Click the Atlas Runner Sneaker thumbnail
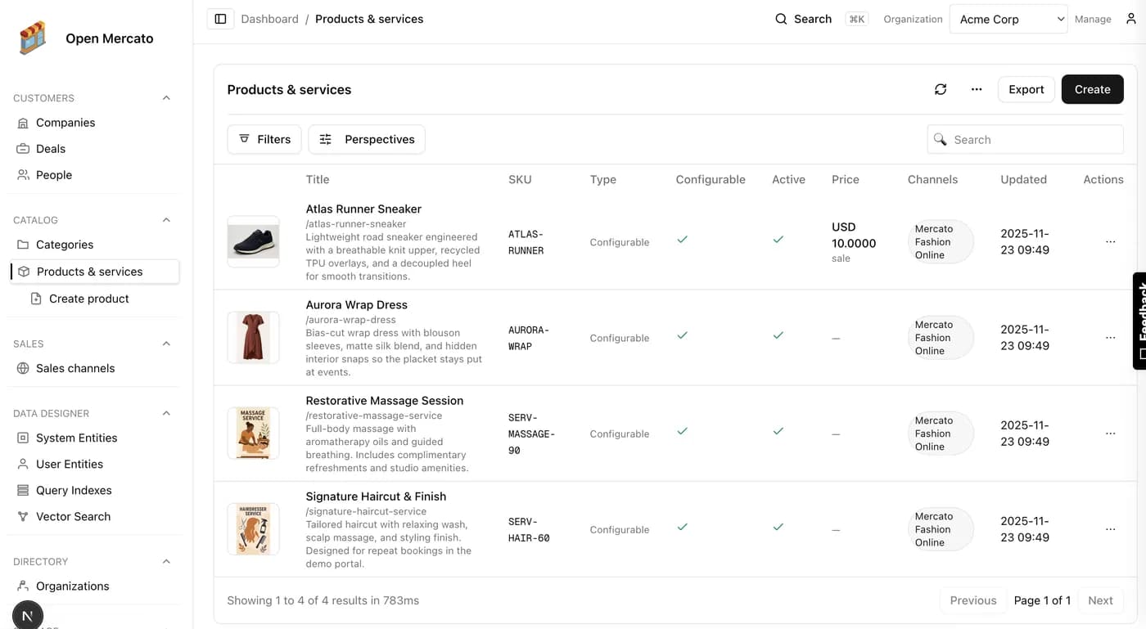Image resolution: width=1146 pixels, height=629 pixels. [x=253, y=241]
